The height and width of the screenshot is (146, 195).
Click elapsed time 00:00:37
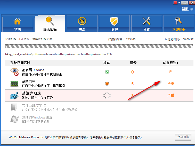coord(188,39)
